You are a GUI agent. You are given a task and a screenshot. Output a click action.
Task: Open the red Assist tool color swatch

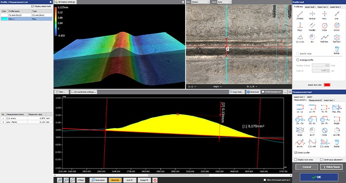(x=327, y=85)
